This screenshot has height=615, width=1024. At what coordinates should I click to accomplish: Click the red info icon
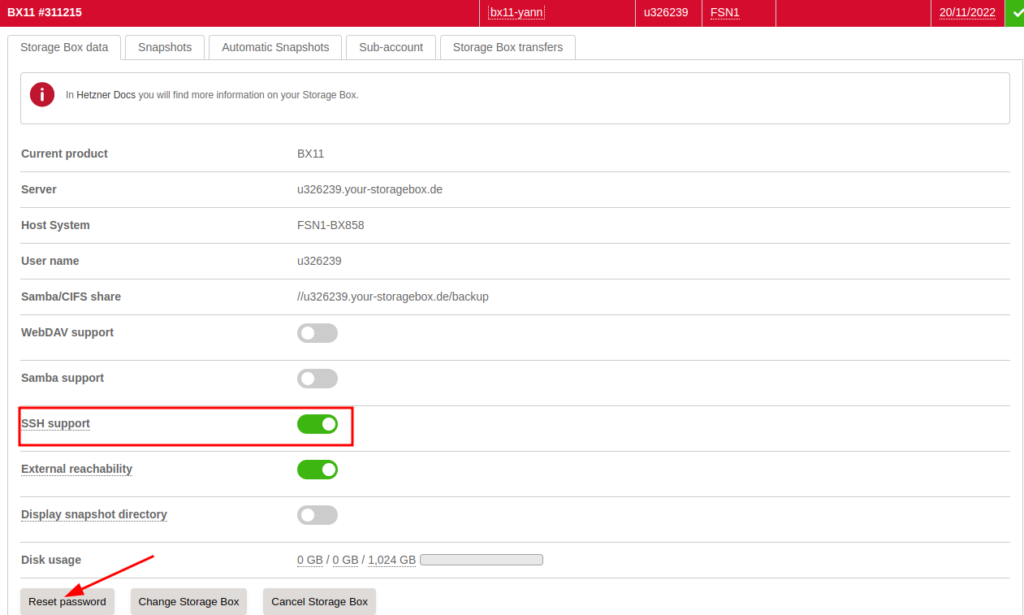(x=42, y=94)
